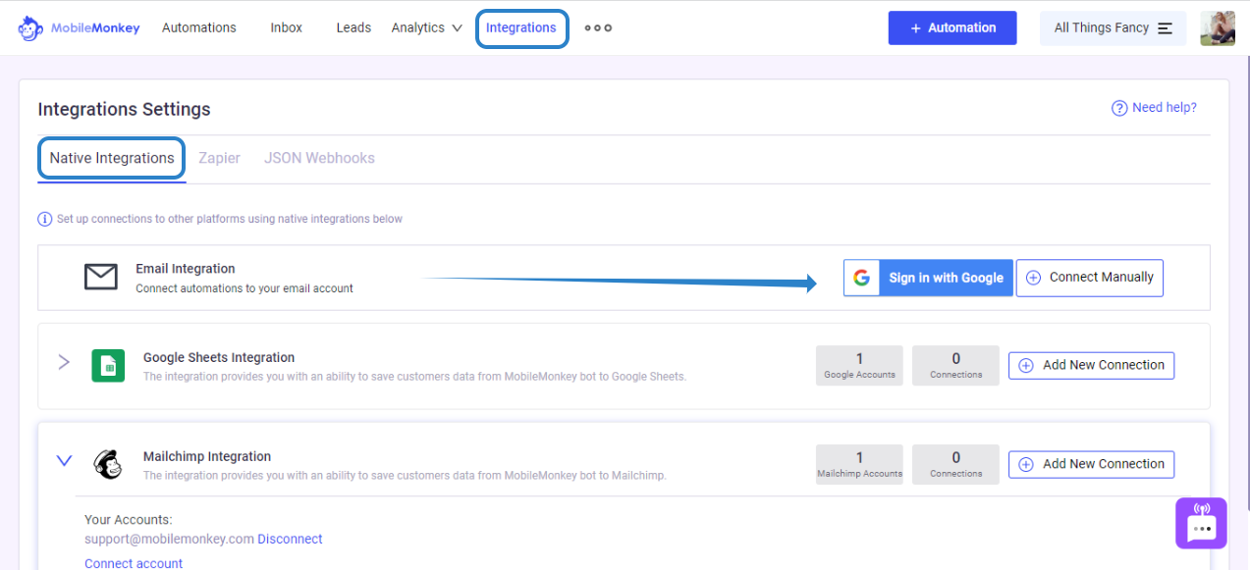Open the purple chat widget icon
This screenshot has width=1250, height=570.
coord(1202,523)
